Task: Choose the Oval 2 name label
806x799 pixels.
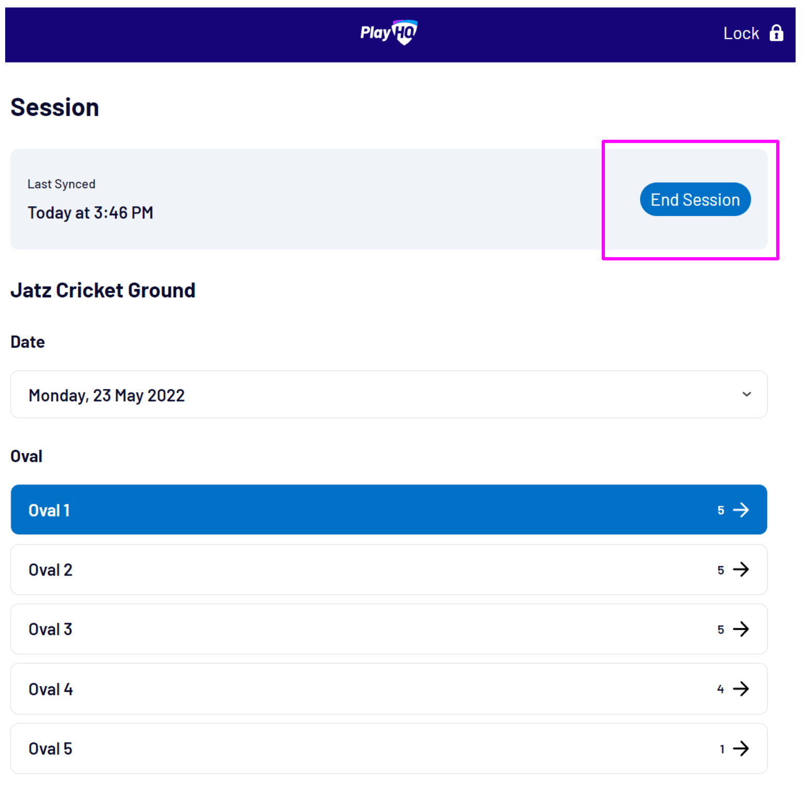Action: (51, 570)
